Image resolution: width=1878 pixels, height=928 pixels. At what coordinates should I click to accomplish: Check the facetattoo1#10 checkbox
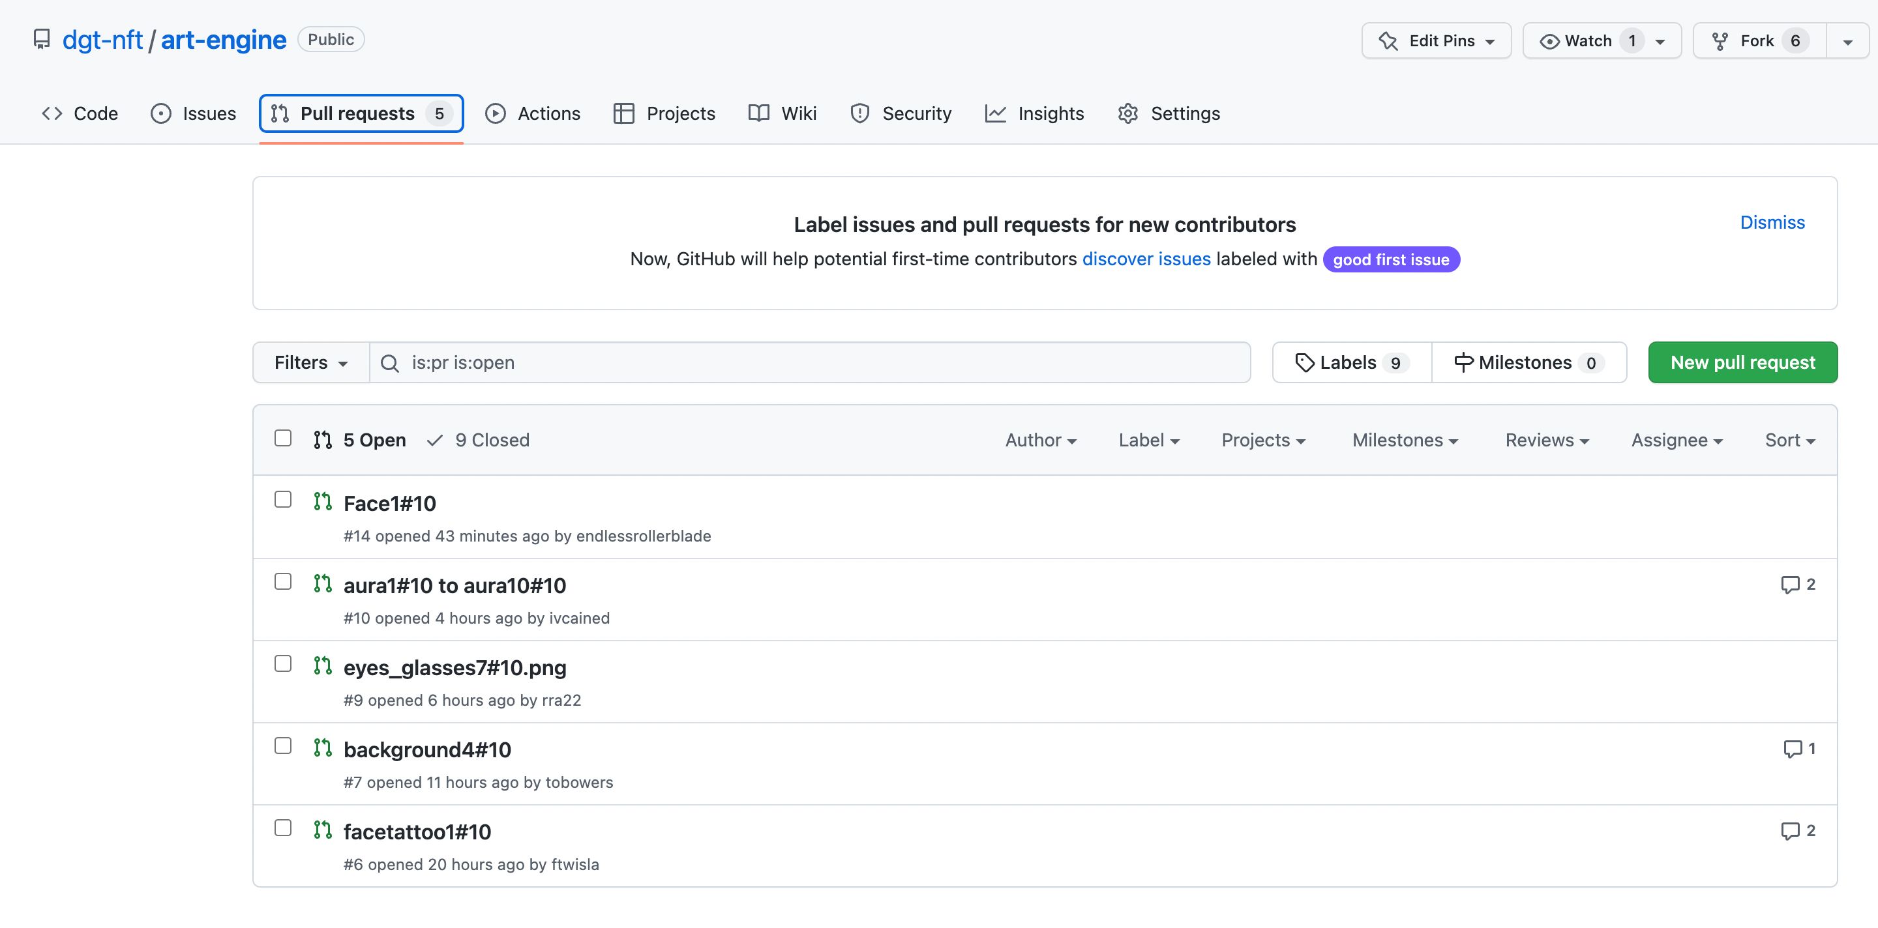[x=283, y=828]
